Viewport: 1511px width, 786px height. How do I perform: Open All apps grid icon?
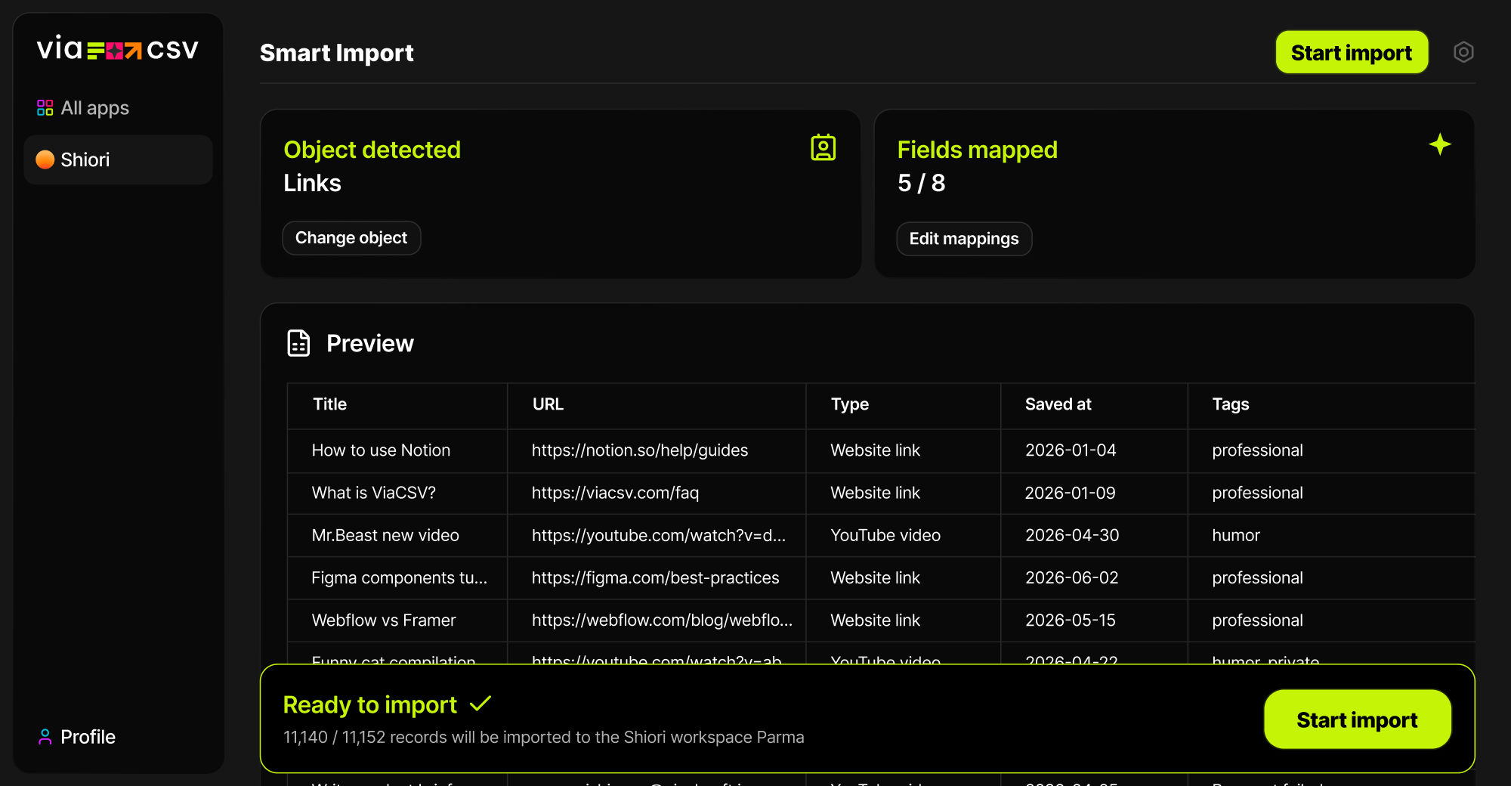(45, 108)
